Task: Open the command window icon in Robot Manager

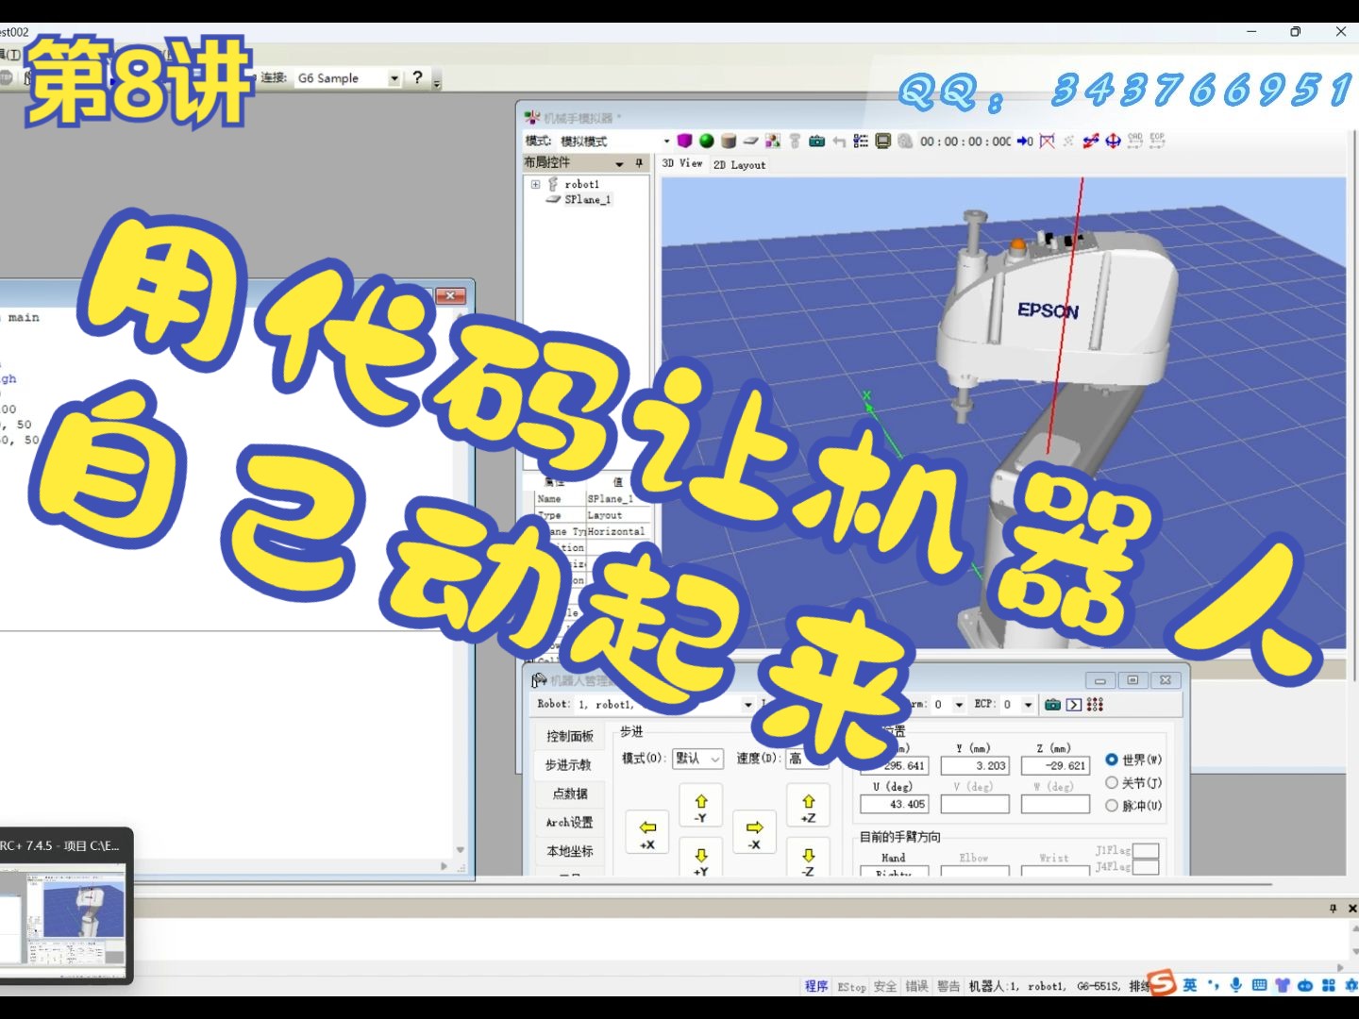Action: click(x=1074, y=705)
